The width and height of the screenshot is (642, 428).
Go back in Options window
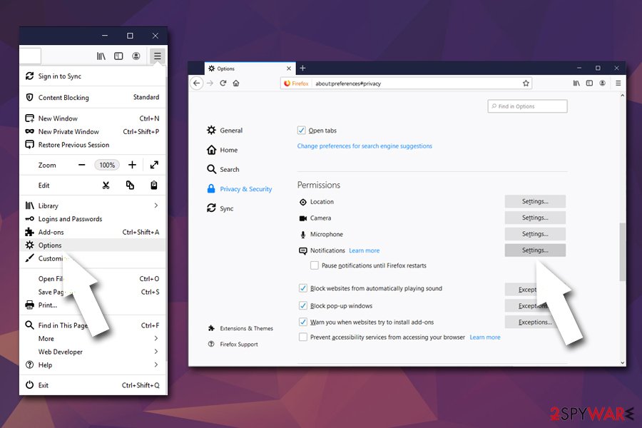tap(197, 83)
